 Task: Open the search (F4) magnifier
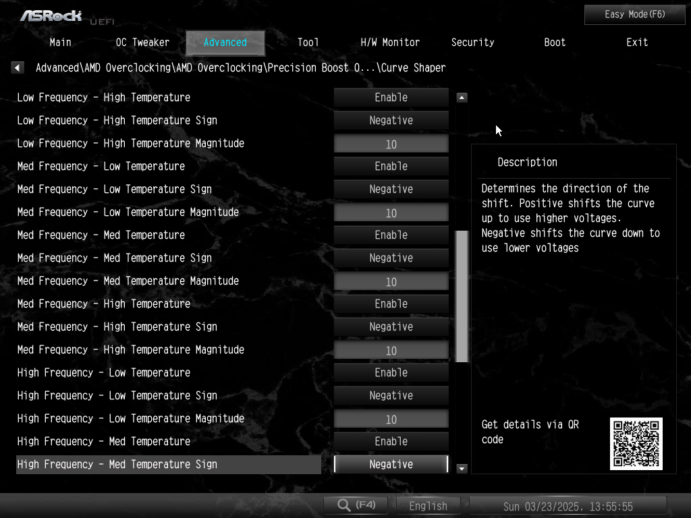356,505
